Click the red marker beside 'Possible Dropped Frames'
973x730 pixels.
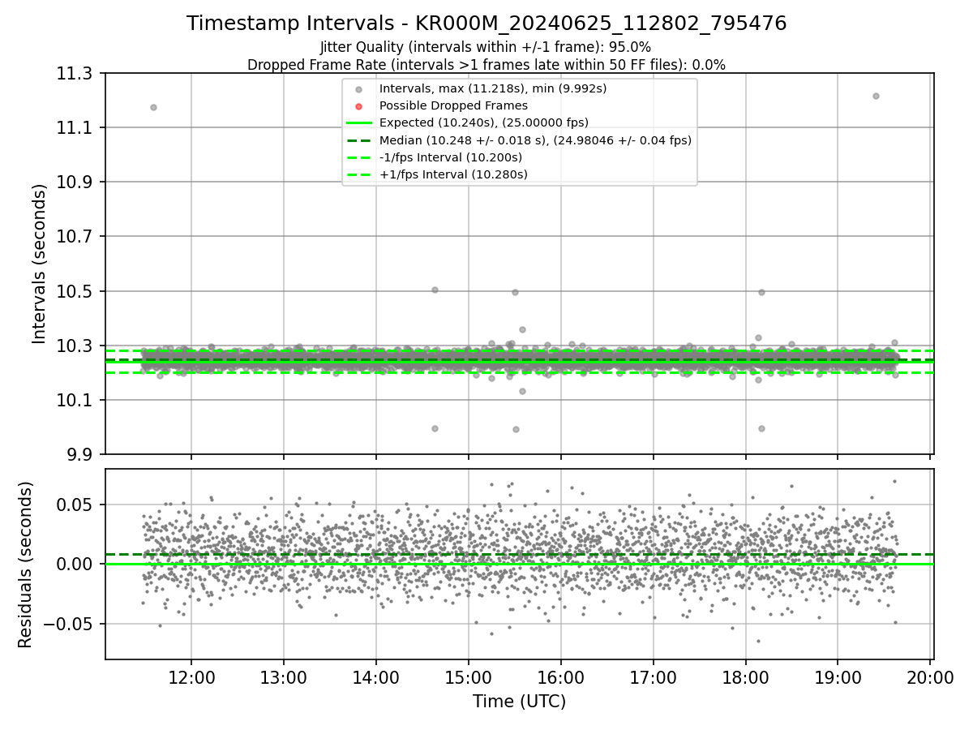coord(358,106)
